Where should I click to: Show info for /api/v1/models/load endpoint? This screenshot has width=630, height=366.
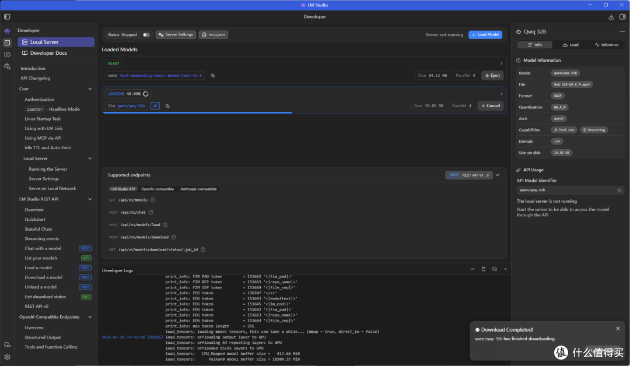[x=165, y=225]
